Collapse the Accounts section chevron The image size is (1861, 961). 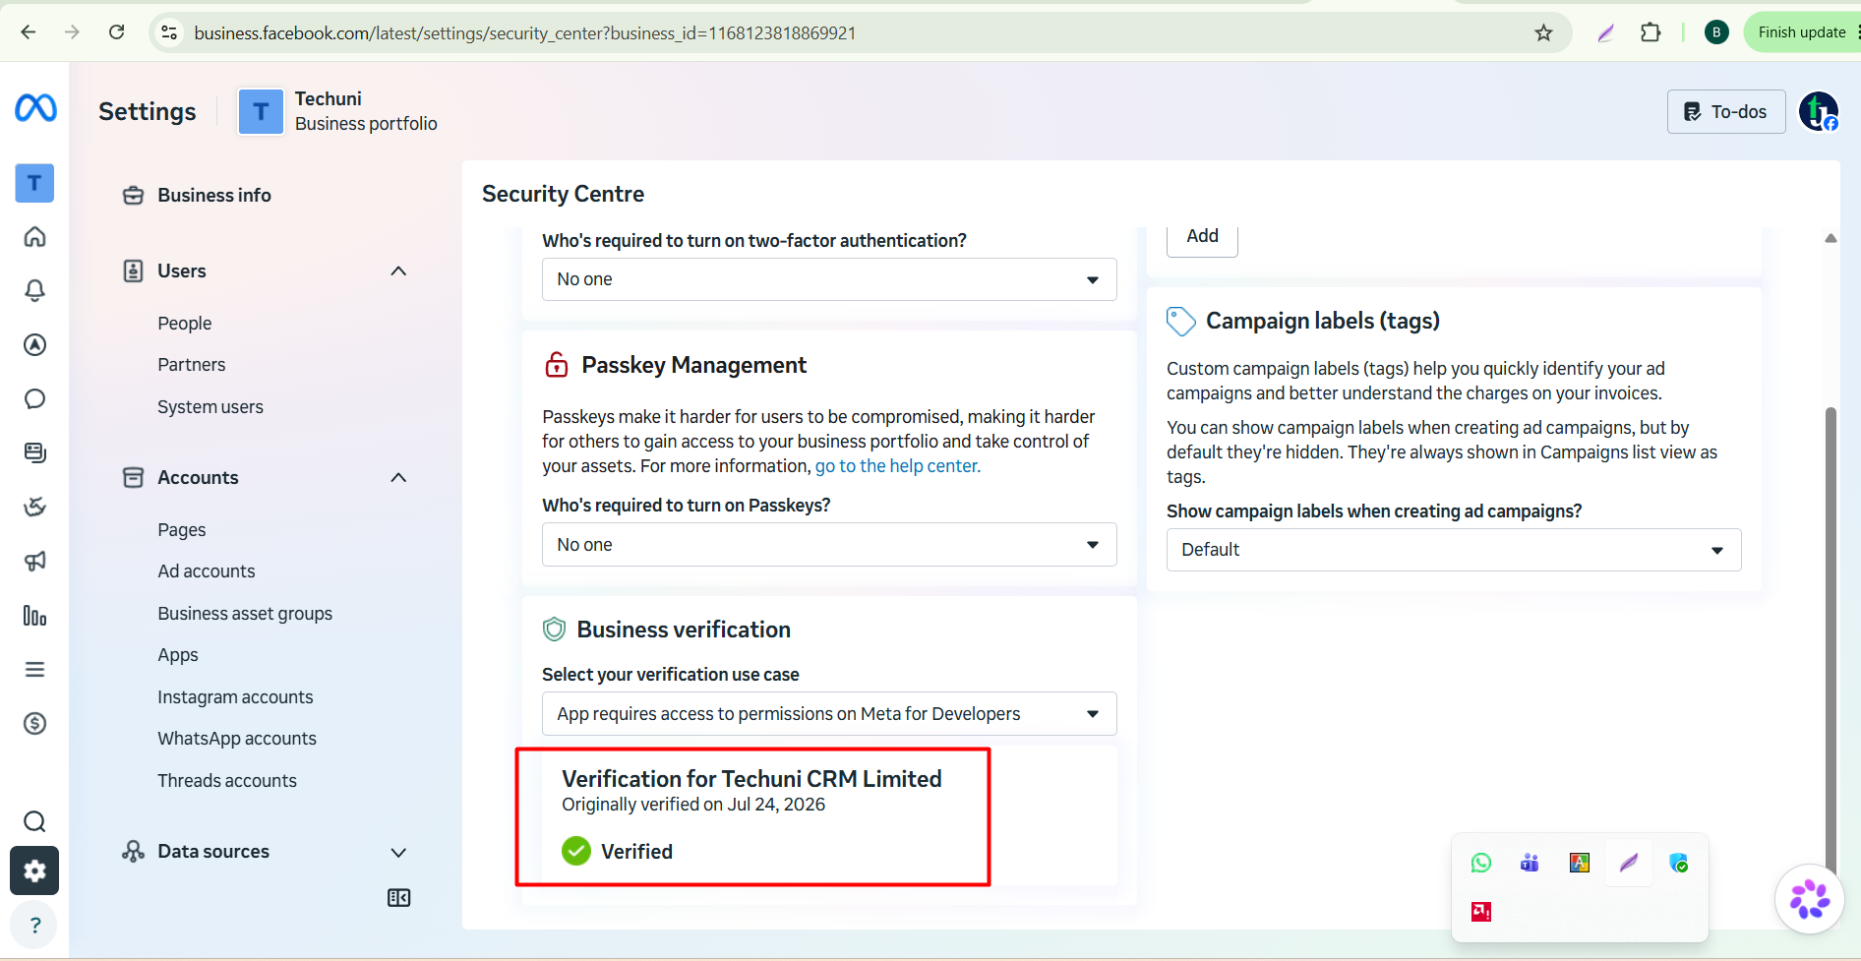[398, 477]
